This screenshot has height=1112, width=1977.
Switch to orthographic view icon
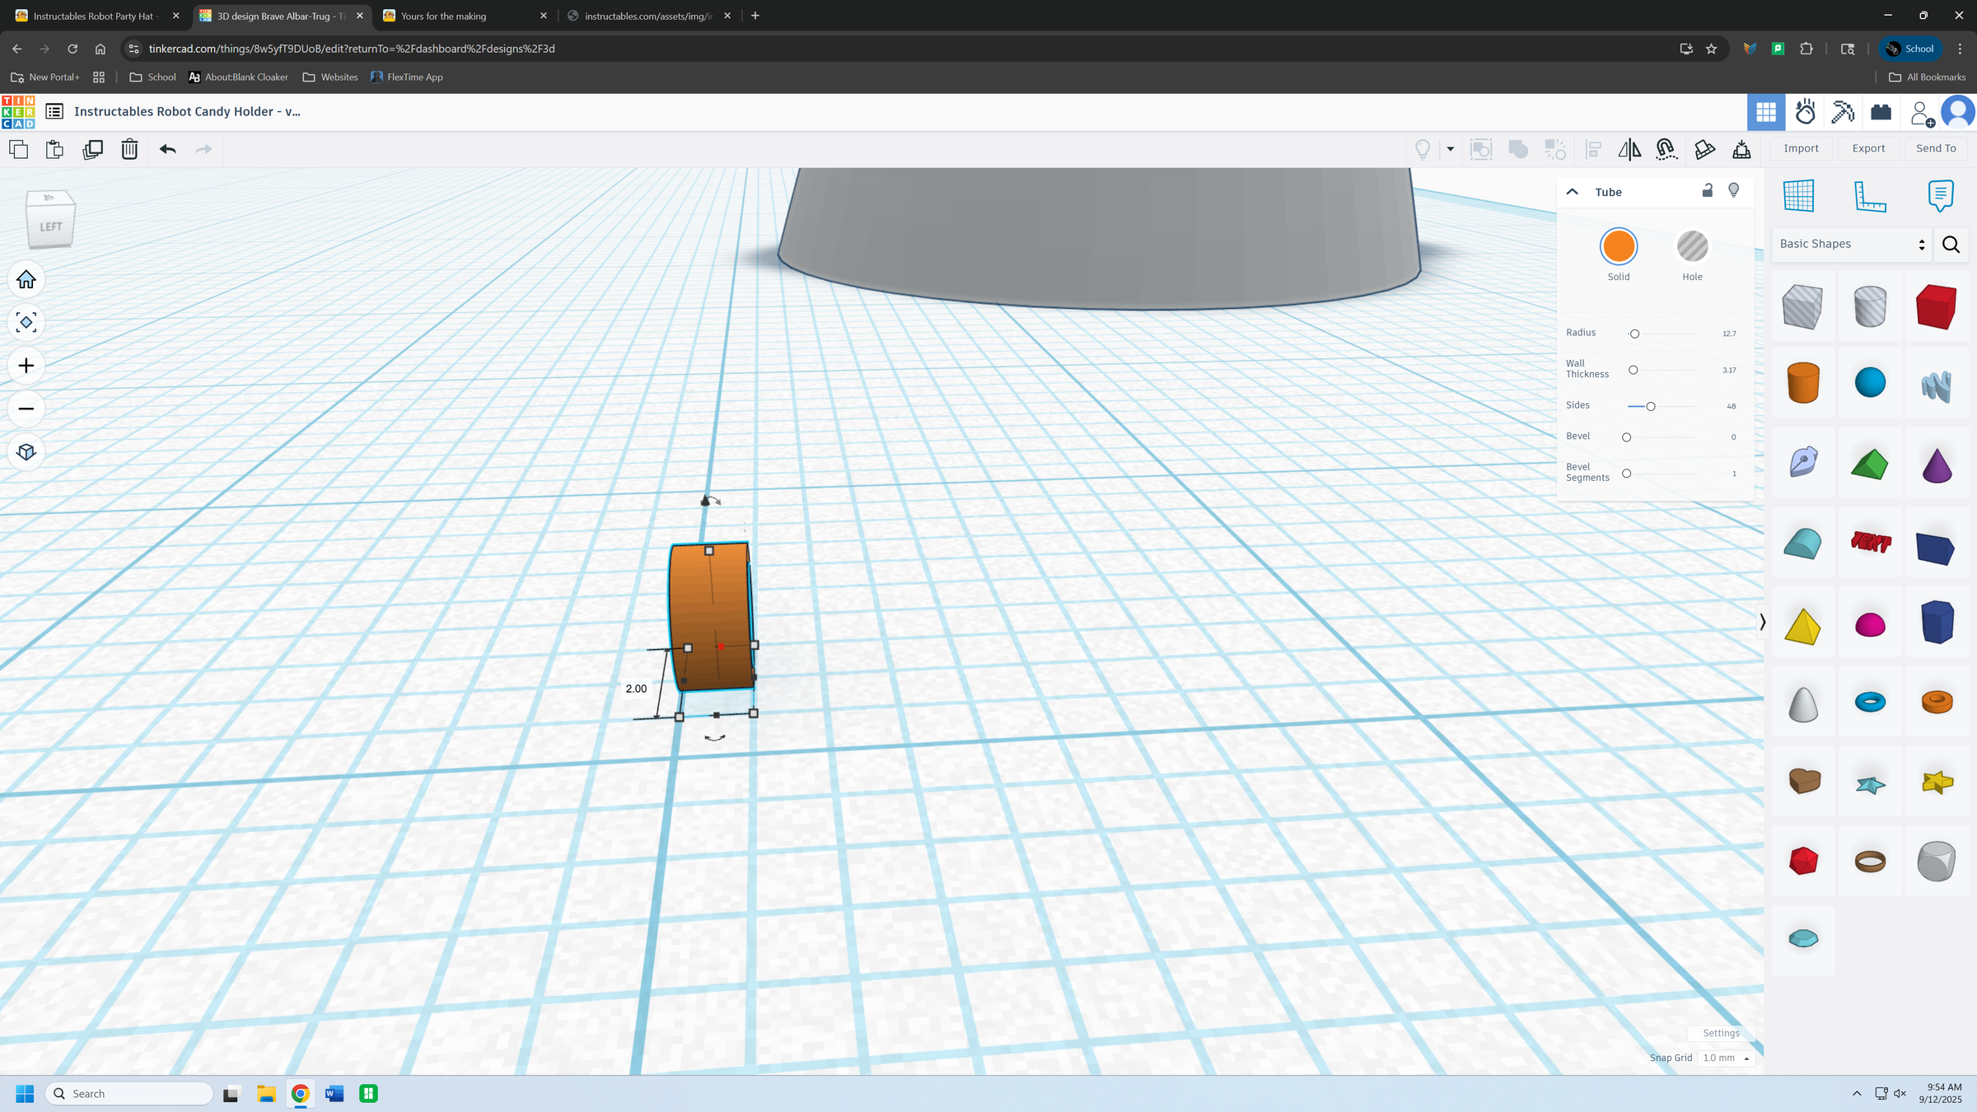pyautogui.click(x=26, y=452)
